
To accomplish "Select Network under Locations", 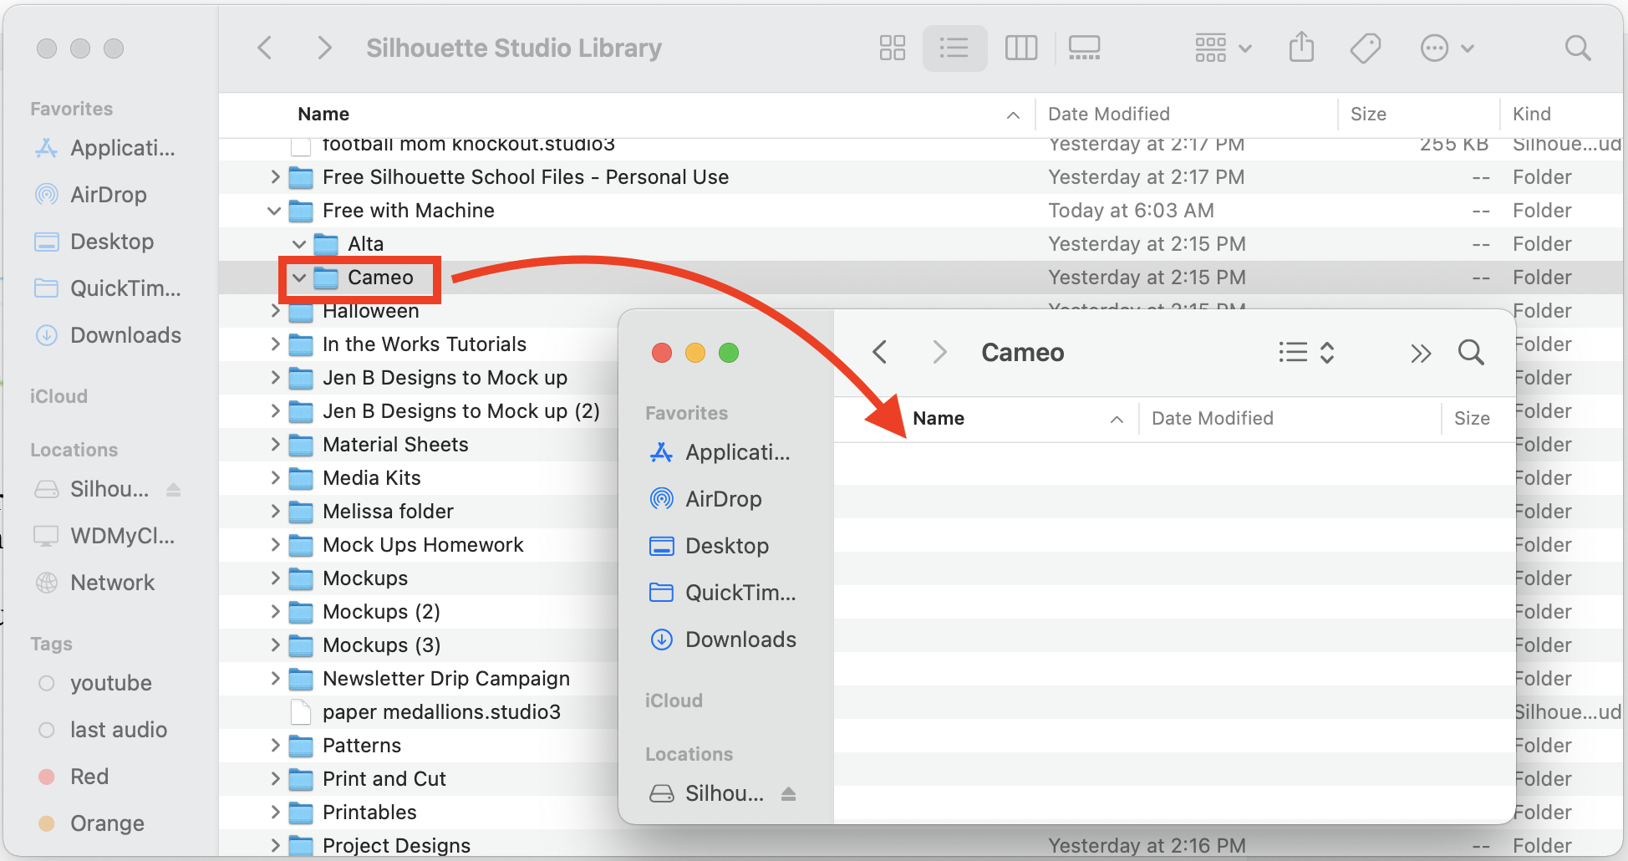I will pyautogui.click(x=112, y=582).
